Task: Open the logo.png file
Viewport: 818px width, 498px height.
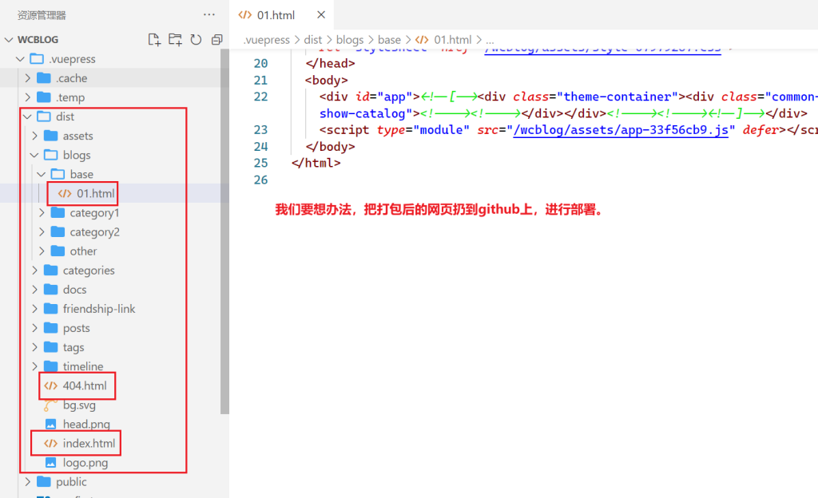Action: (85, 463)
